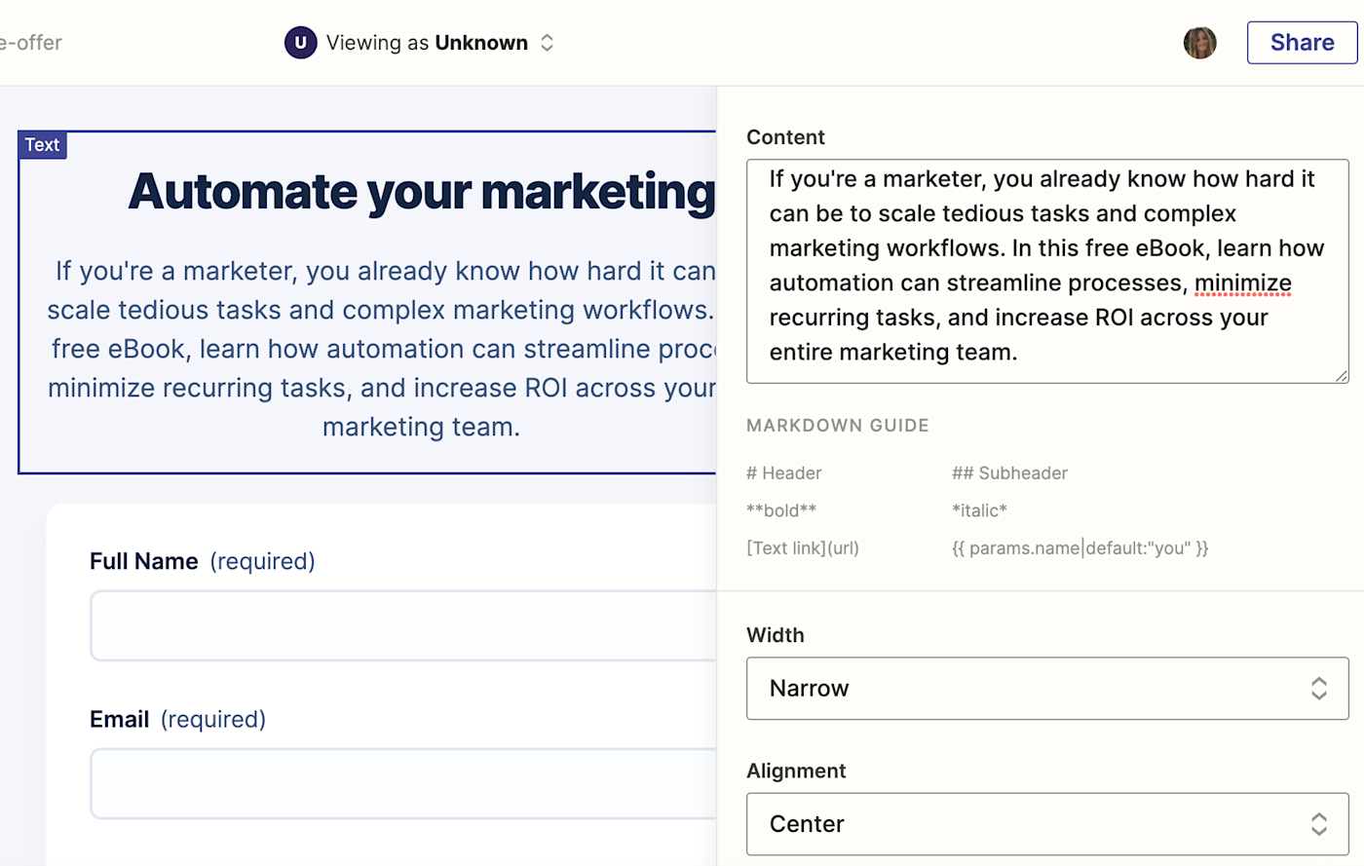Click the Share button
Screen dimensions: 1364x866
[x=1302, y=43]
